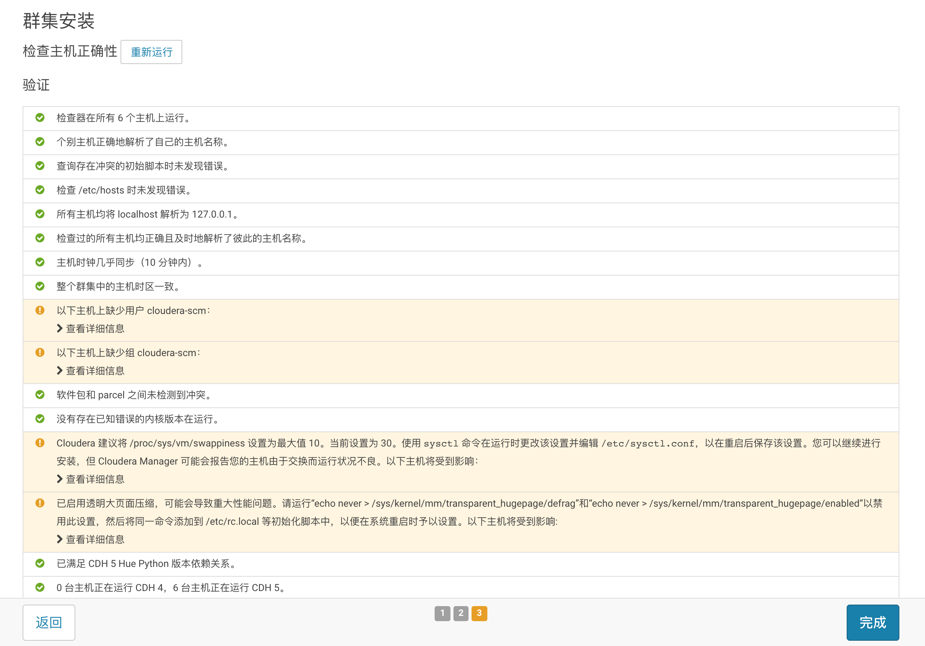Click text 软件包和 parcel 之间未检测到冲突。
The height and width of the screenshot is (646, 925).
[134, 395]
